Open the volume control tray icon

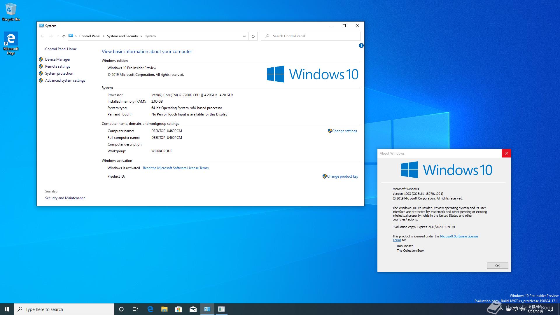click(522, 309)
